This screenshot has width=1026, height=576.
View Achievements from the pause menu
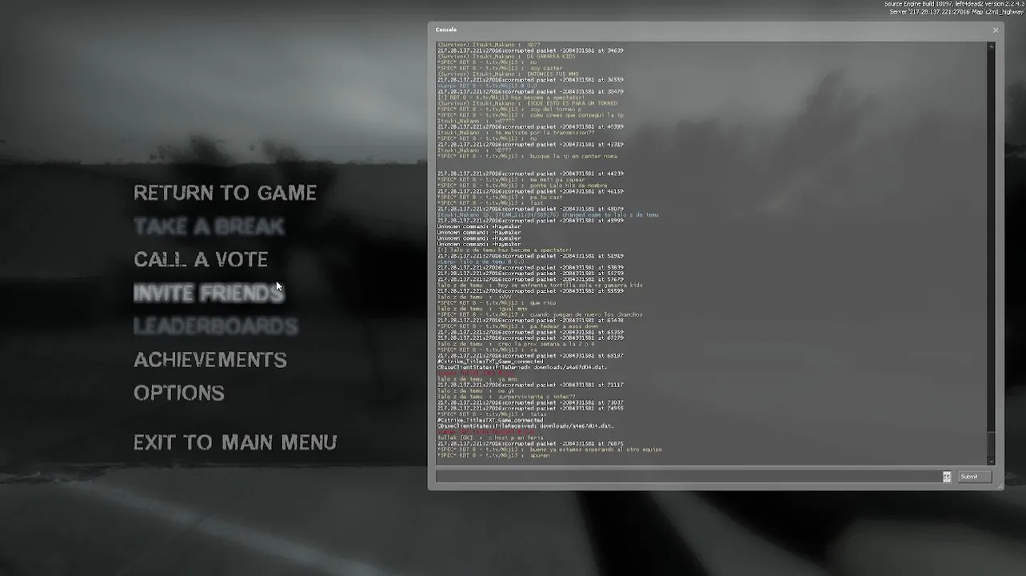point(210,360)
